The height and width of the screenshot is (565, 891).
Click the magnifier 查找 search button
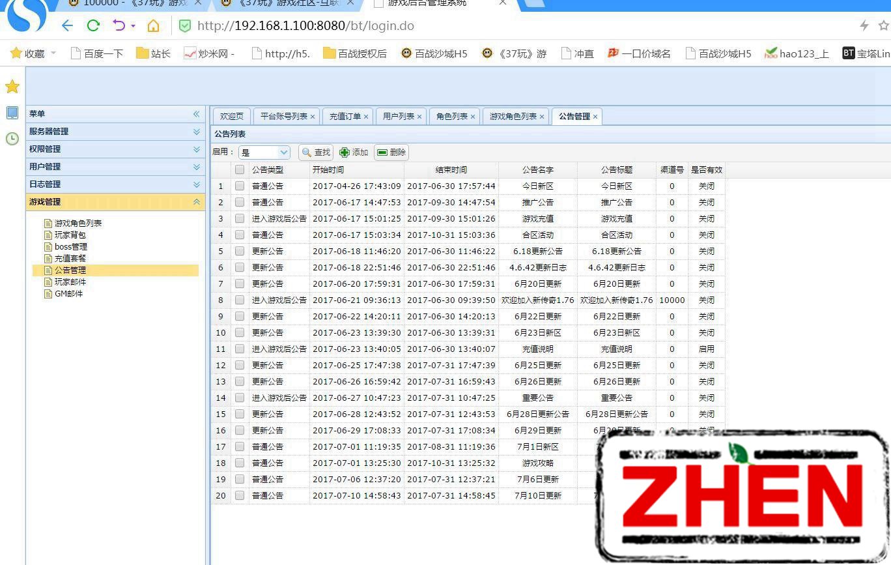coord(316,152)
